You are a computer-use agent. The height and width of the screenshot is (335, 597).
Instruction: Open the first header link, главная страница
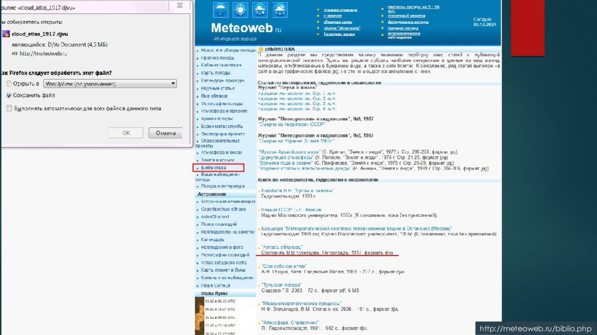coord(340,10)
